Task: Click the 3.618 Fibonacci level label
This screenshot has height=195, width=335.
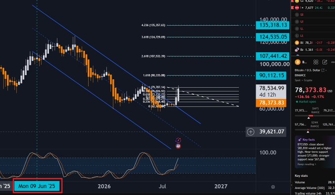Action: click(153, 37)
